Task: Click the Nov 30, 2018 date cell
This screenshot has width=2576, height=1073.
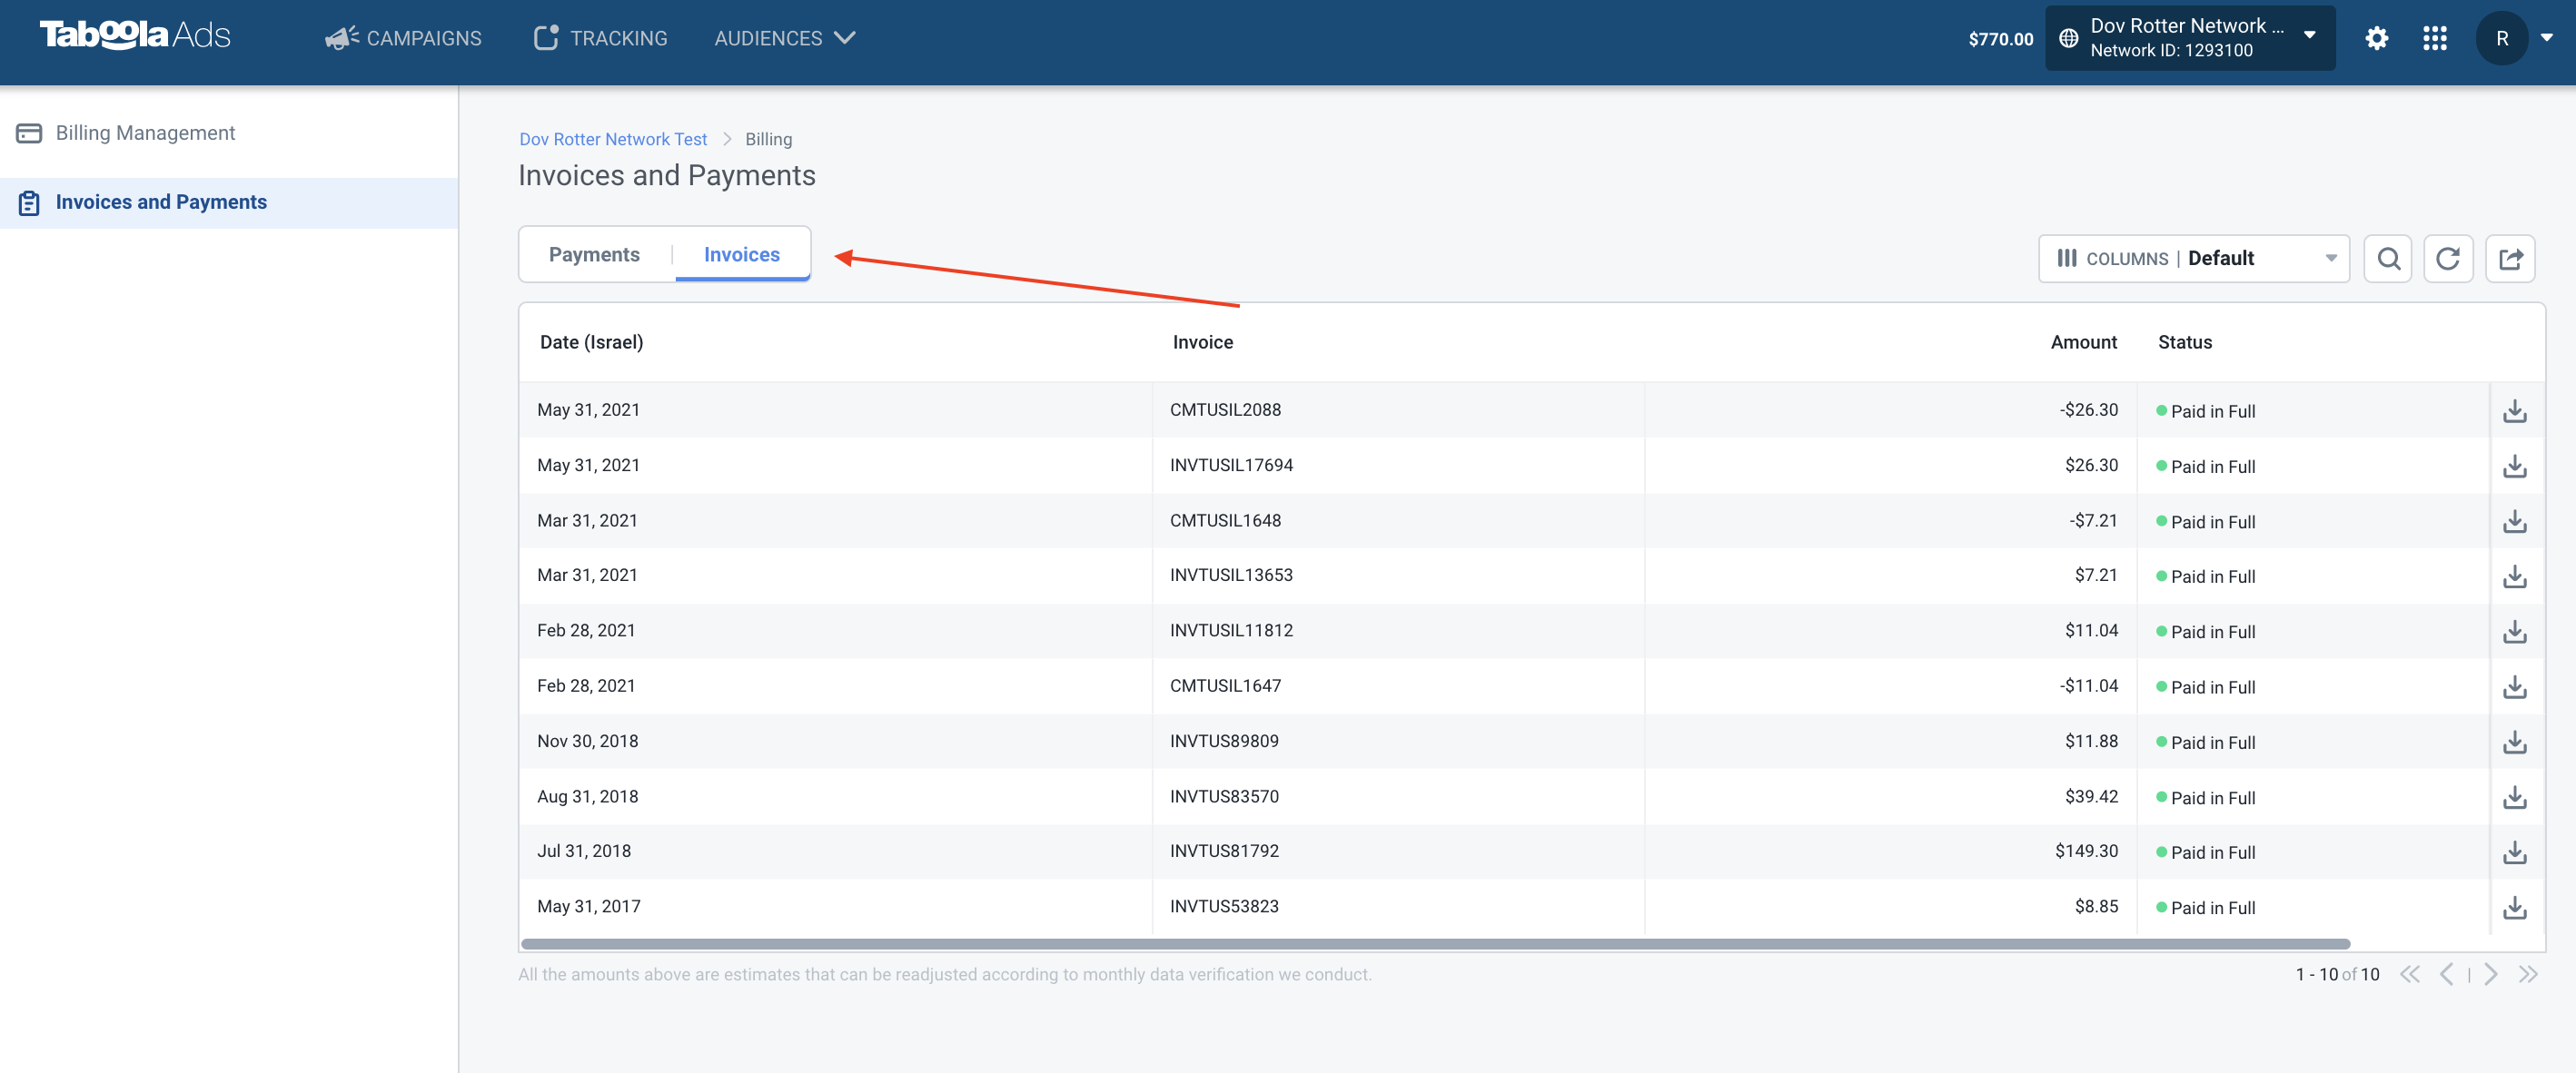Action: click(x=587, y=742)
